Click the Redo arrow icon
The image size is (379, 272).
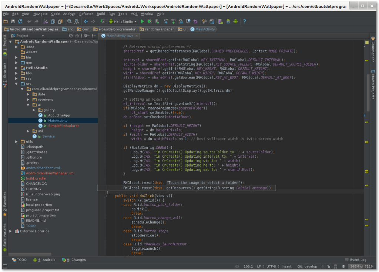(37, 21)
